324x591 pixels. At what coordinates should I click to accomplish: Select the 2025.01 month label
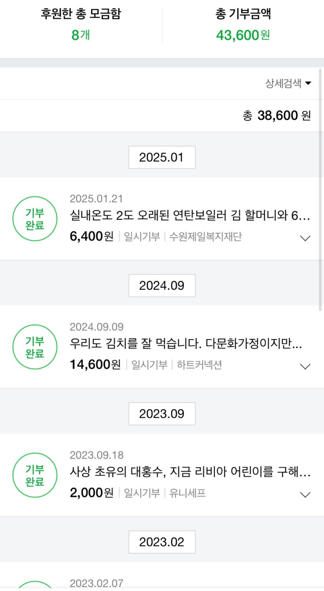[162, 157]
